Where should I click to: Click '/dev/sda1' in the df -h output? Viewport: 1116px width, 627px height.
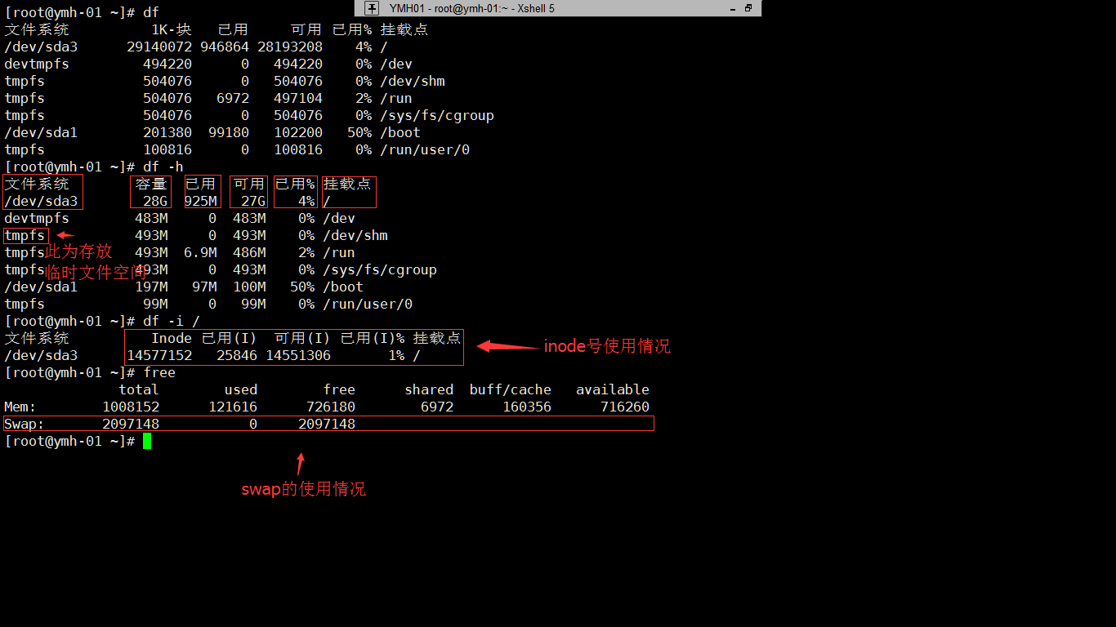pos(41,287)
